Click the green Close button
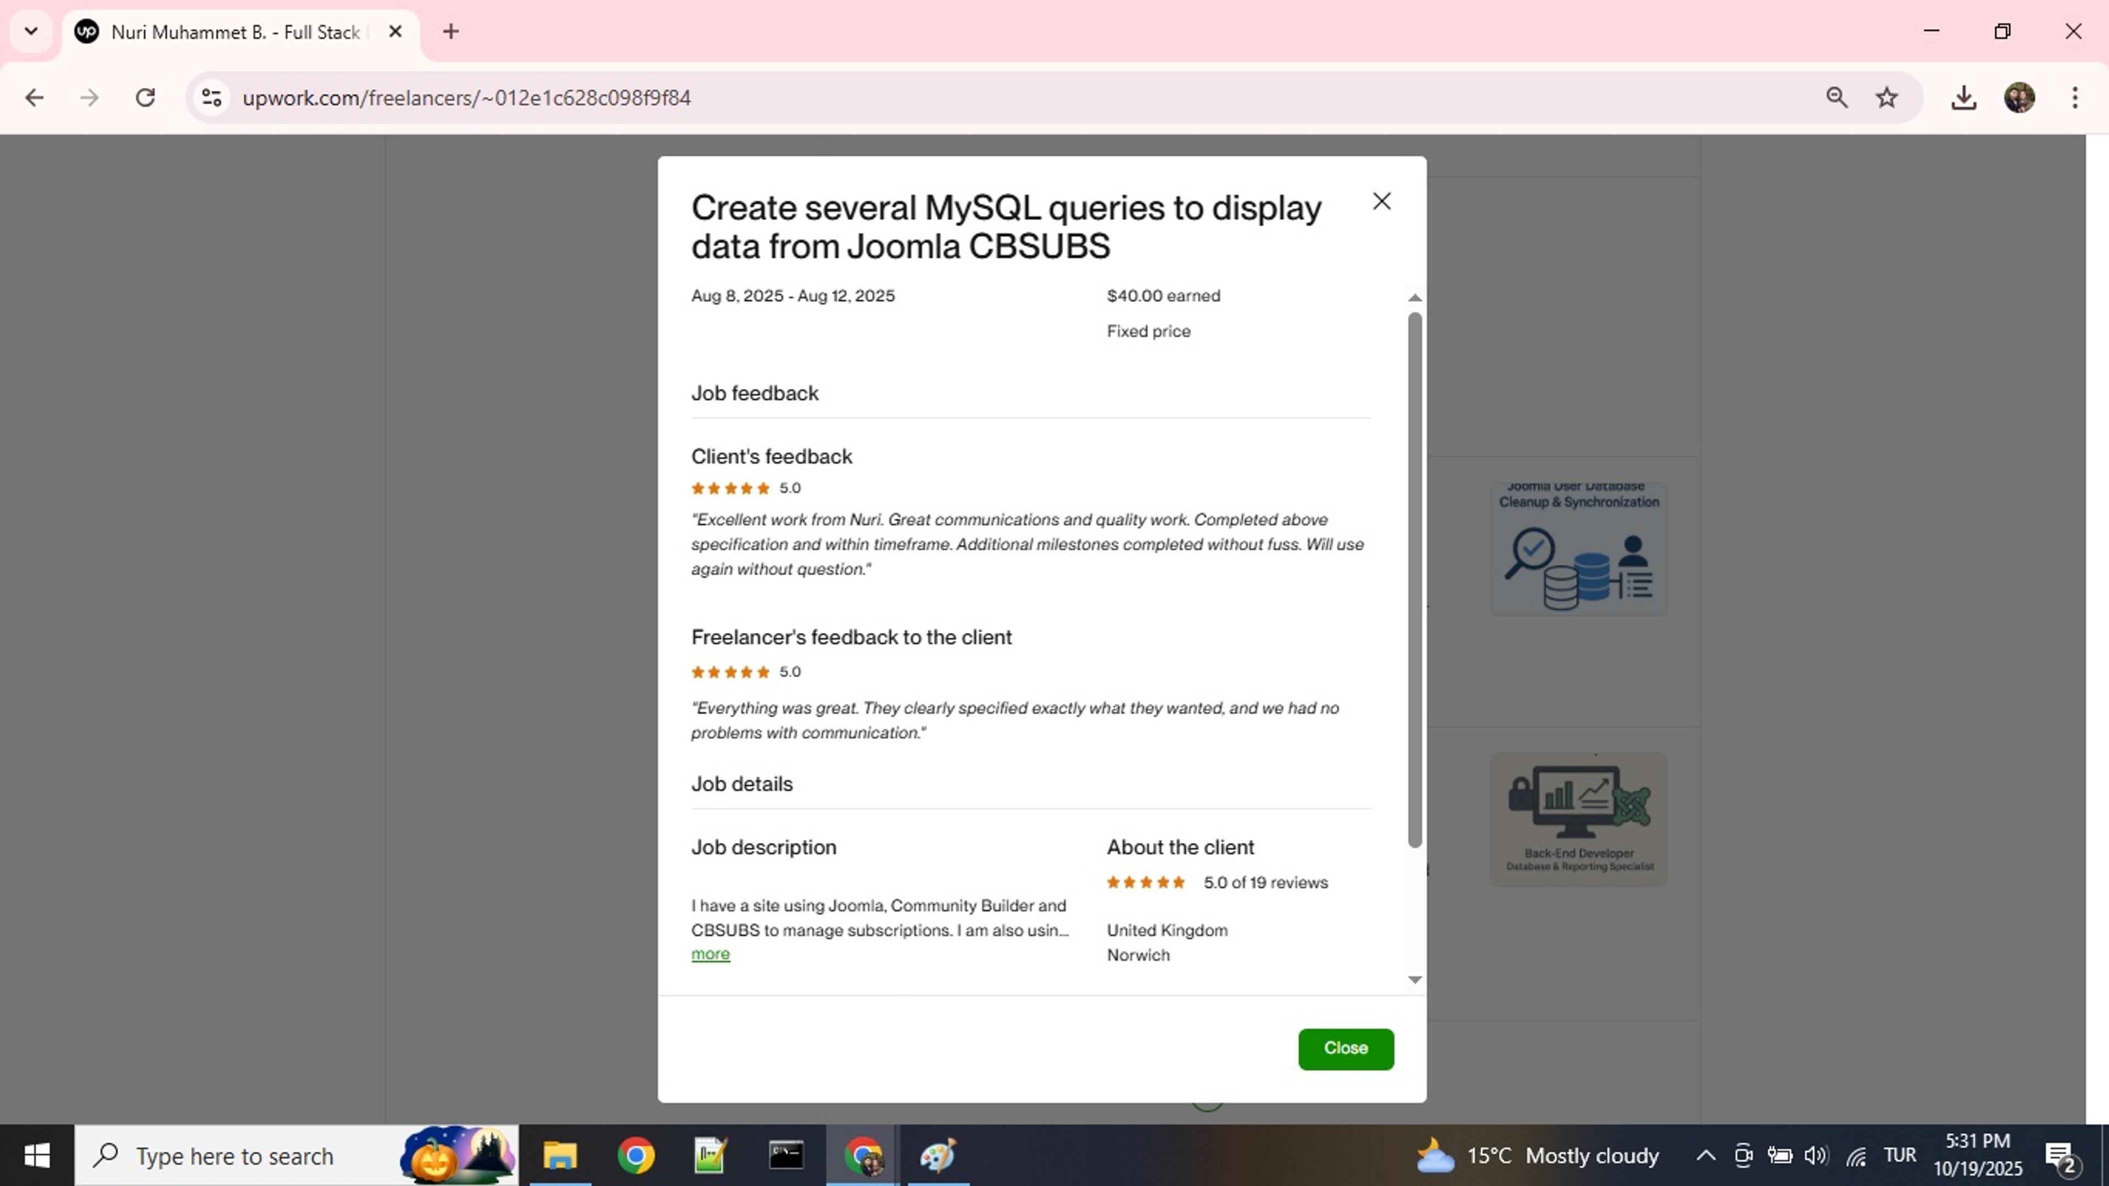 click(1345, 1049)
